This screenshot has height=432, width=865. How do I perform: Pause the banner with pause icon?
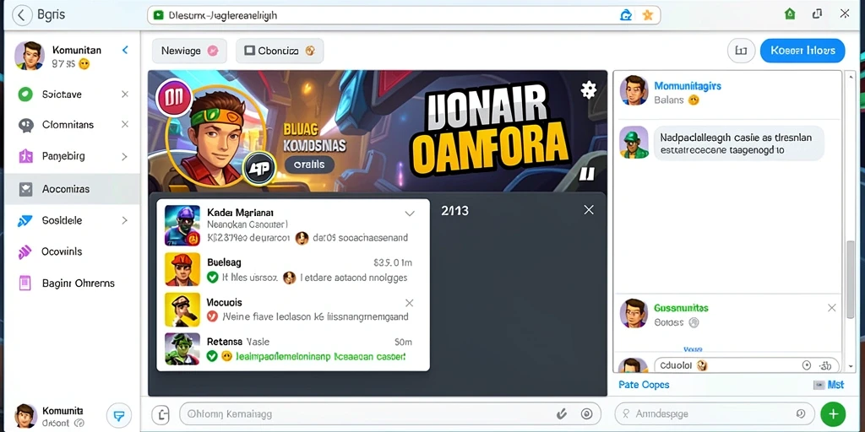pos(586,175)
